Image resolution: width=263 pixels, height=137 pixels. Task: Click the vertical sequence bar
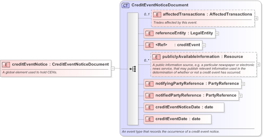(x=133, y=68)
